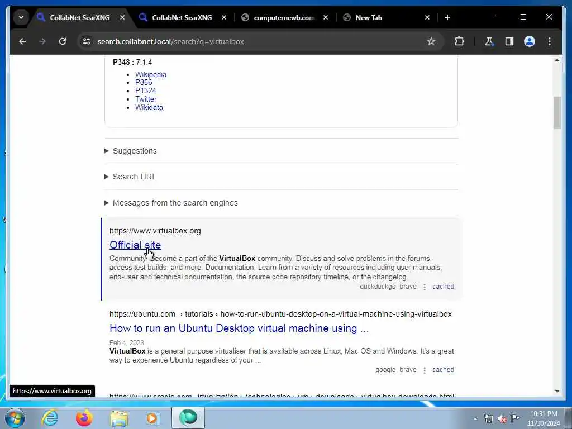Image resolution: width=572 pixels, height=429 pixels.
Task: Open cached version of Ubuntu result
Action: click(x=443, y=370)
